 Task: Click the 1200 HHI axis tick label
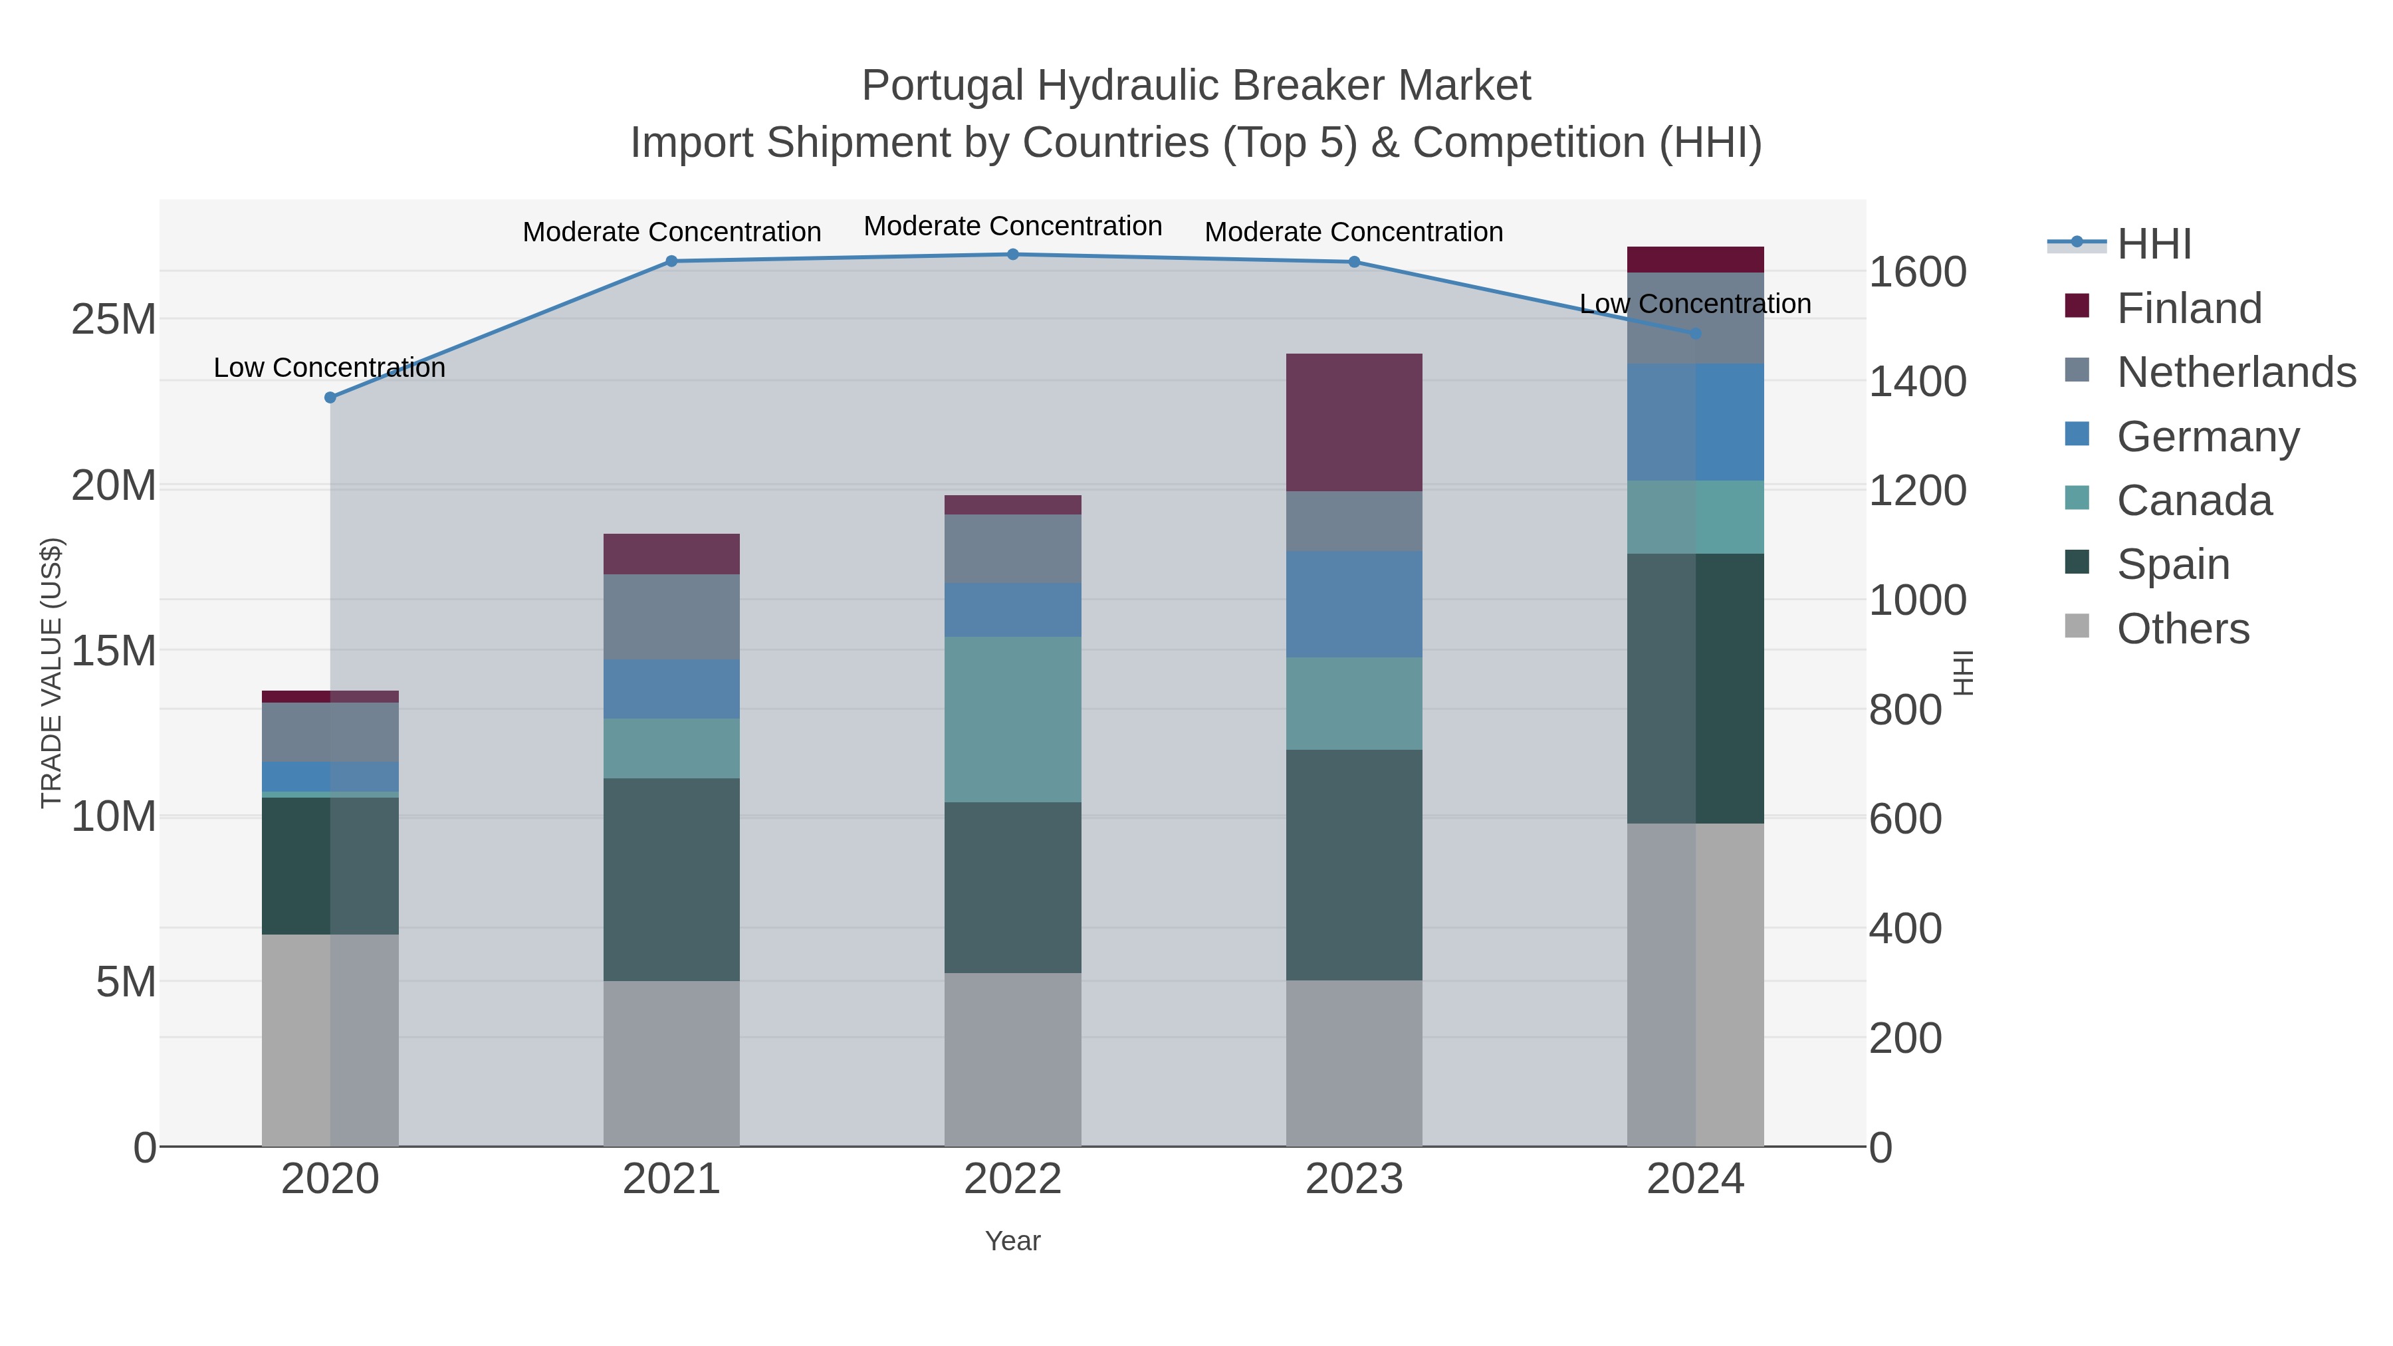pyautogui.click(x=1918, y=491)
